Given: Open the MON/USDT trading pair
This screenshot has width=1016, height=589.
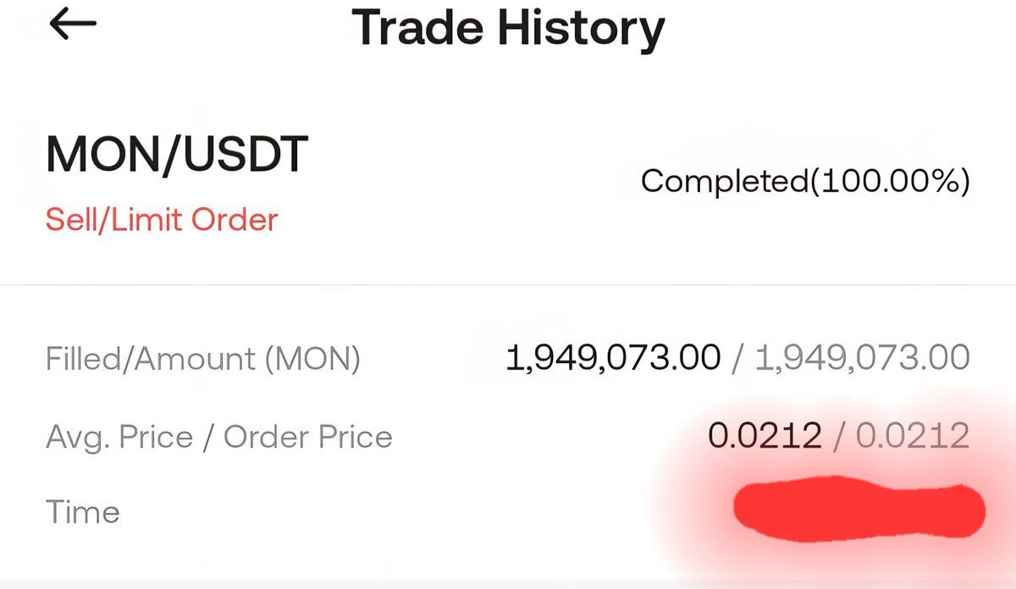Looking at the screenshot, I should coord(177,156).
